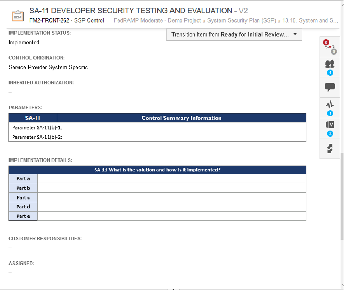The image size is (344, 290).
Task: Open FedRAMP Moderate - Demo Project breadcrumb
Action: point(157,20)
